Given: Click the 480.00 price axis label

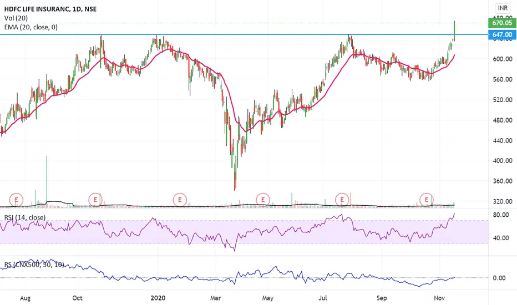Looking at the screenshot, I should [x=503, y=120].
